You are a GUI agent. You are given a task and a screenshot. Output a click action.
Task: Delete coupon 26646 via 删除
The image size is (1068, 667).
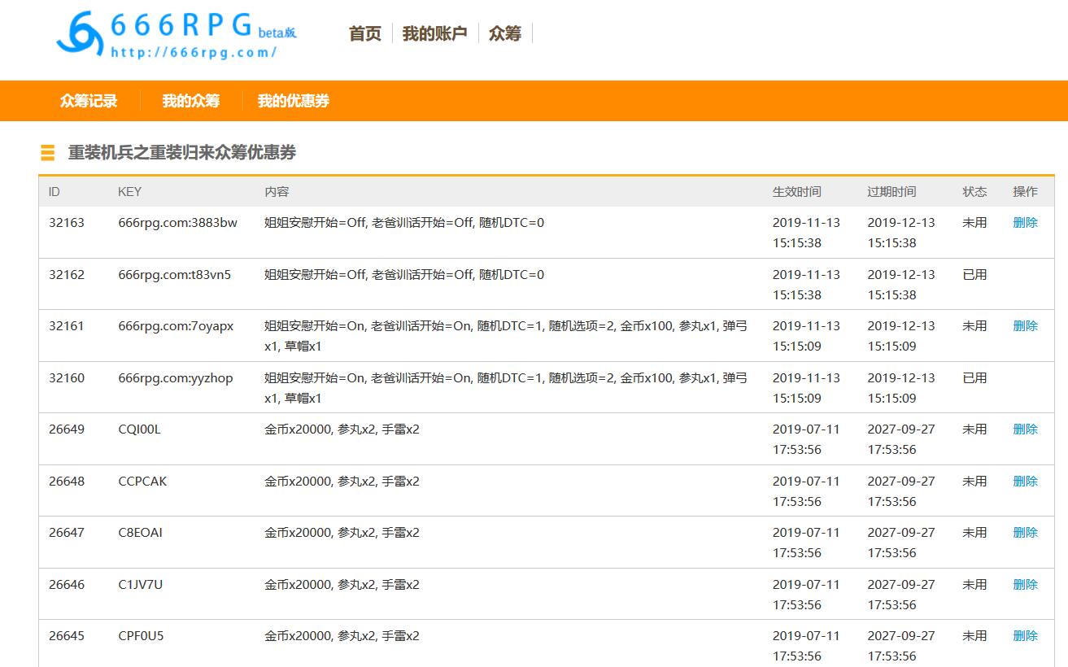(x=1025, y=584)
